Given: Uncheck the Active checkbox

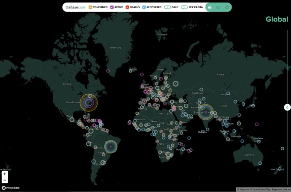Looking at the screenshot, I should (x=112, y=7).
